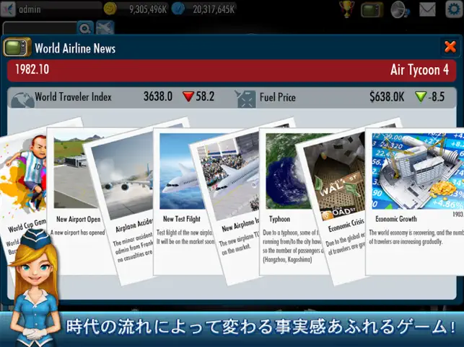Click the 1982.10 date label

click(32, 70)
